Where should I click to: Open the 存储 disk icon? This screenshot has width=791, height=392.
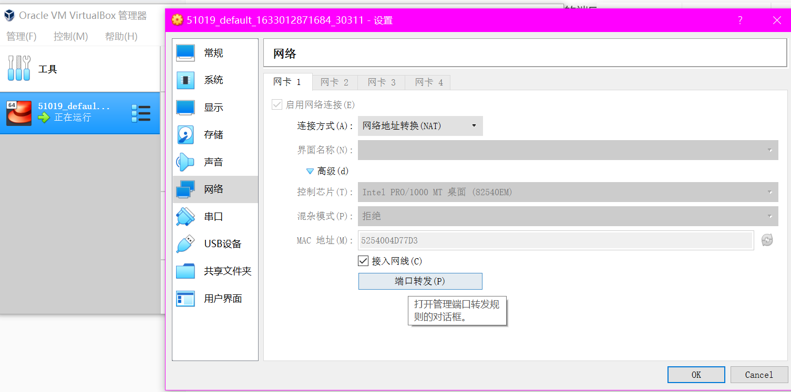[186, 135]
